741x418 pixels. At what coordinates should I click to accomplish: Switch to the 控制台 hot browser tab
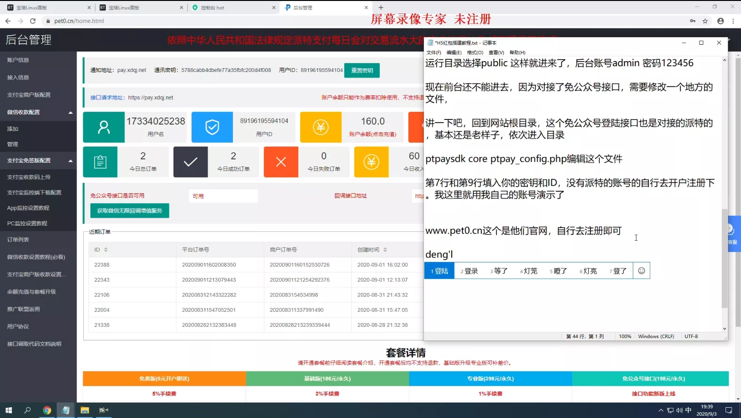click(234, 8)
